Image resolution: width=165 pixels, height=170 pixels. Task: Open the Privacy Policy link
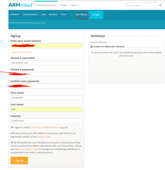tap(44, 137)
